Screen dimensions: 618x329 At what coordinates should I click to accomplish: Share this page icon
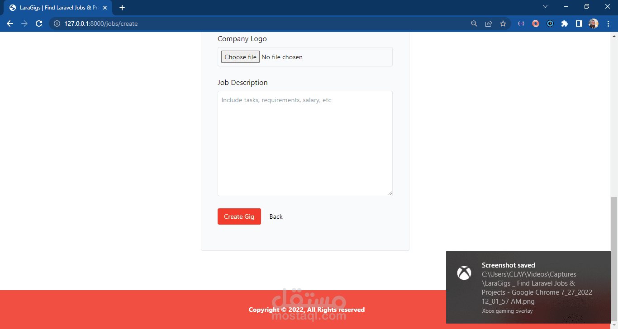coord(489,23)
